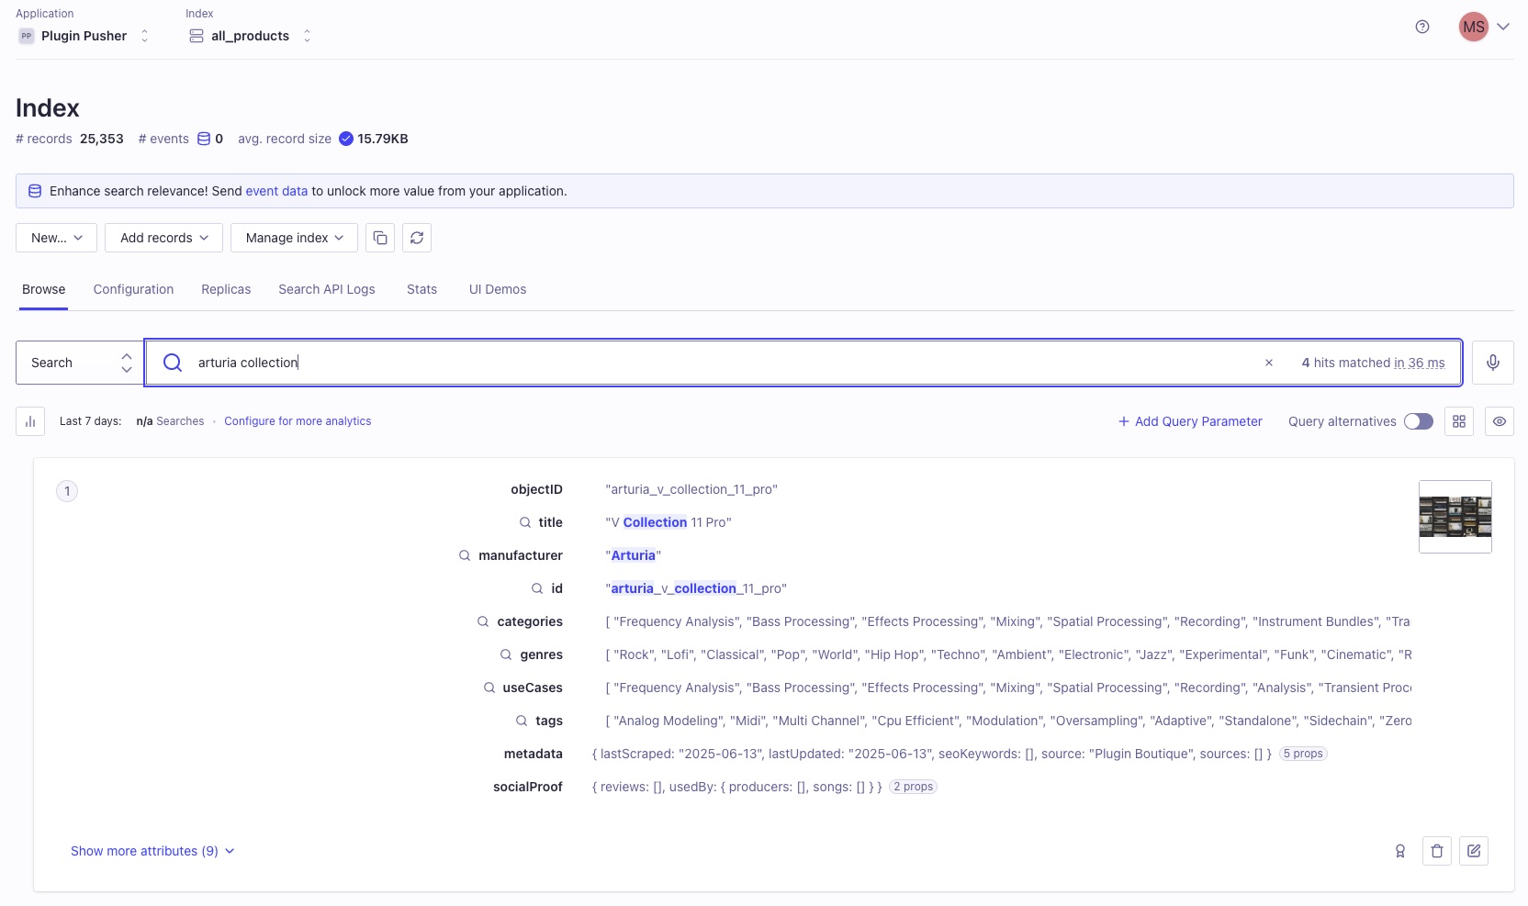The image size is (1528, 906).
Task: Select the Browse tab
Action: pyautogui.click(x=44, y=289)
